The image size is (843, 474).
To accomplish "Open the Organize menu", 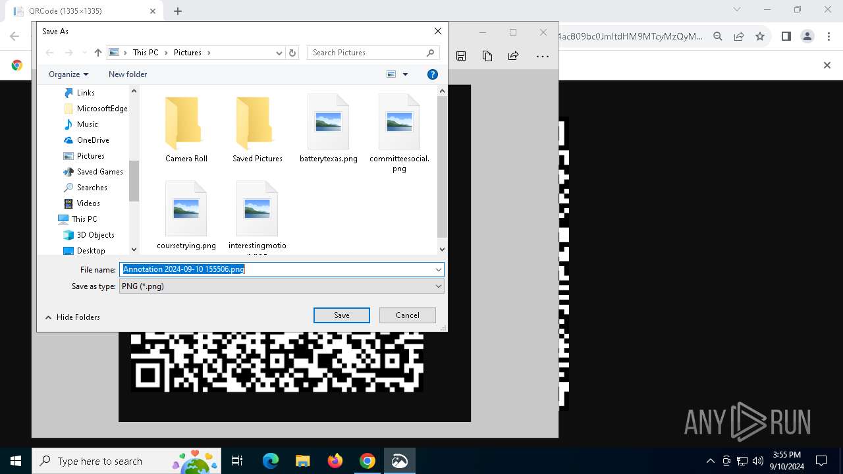I will click(x=68, y=74).
